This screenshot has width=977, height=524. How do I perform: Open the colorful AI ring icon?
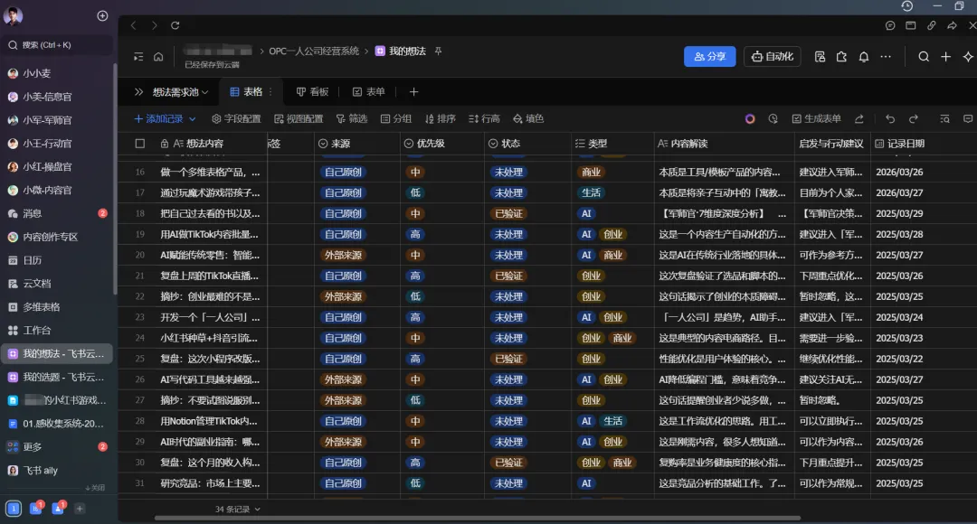(750, 119)
